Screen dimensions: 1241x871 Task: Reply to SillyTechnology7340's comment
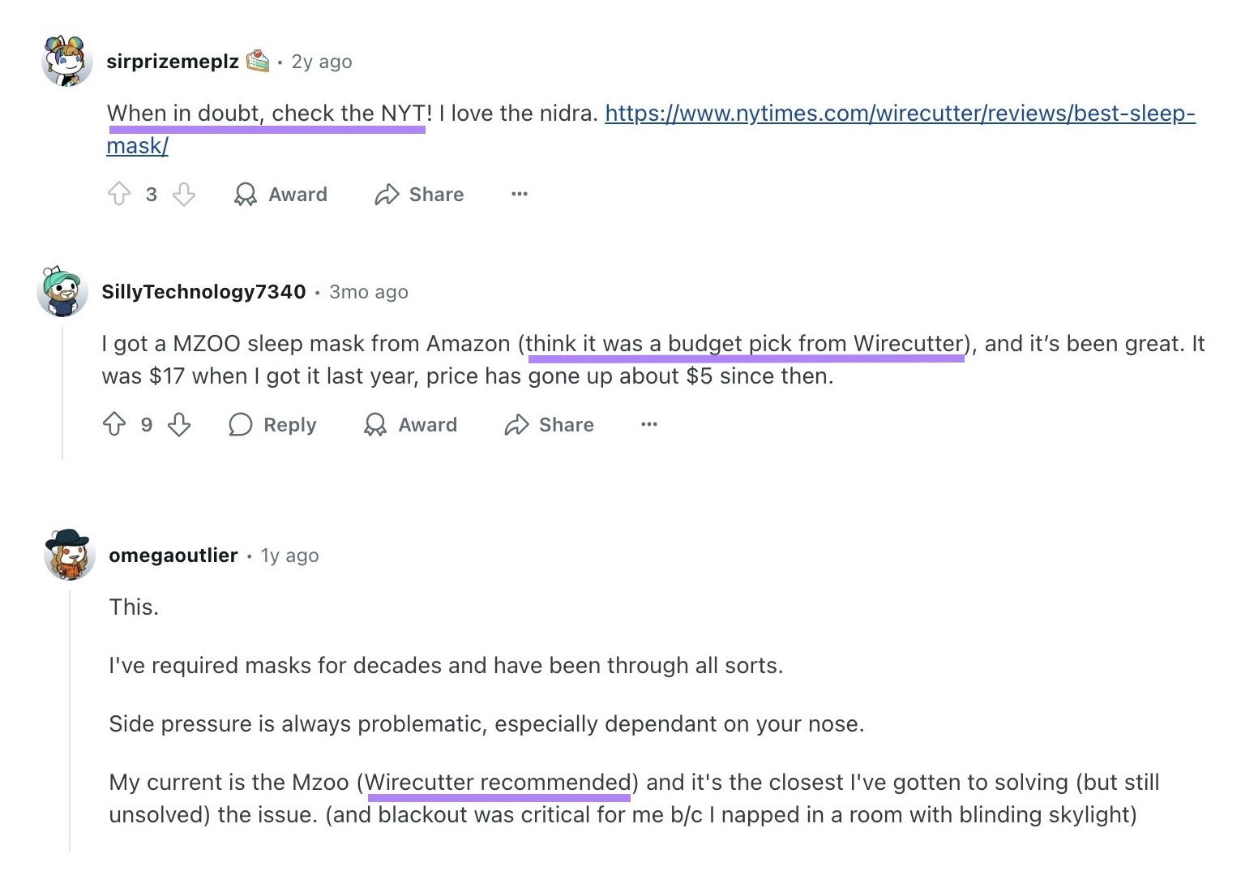[272, 424]
